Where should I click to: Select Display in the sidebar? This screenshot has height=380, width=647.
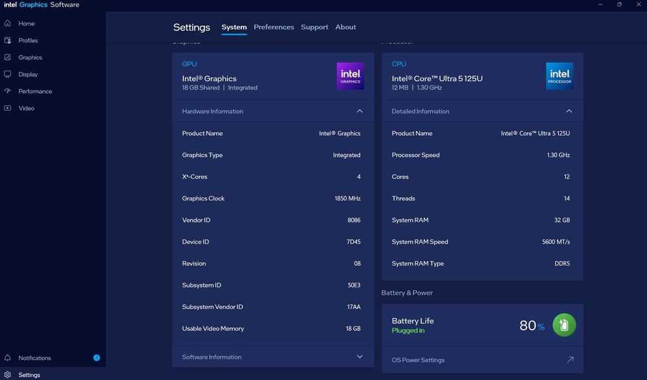tap(28, 74)
